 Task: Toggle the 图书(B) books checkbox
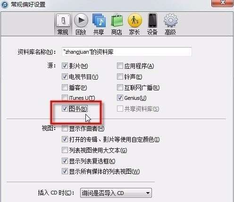tap(65, 108)
